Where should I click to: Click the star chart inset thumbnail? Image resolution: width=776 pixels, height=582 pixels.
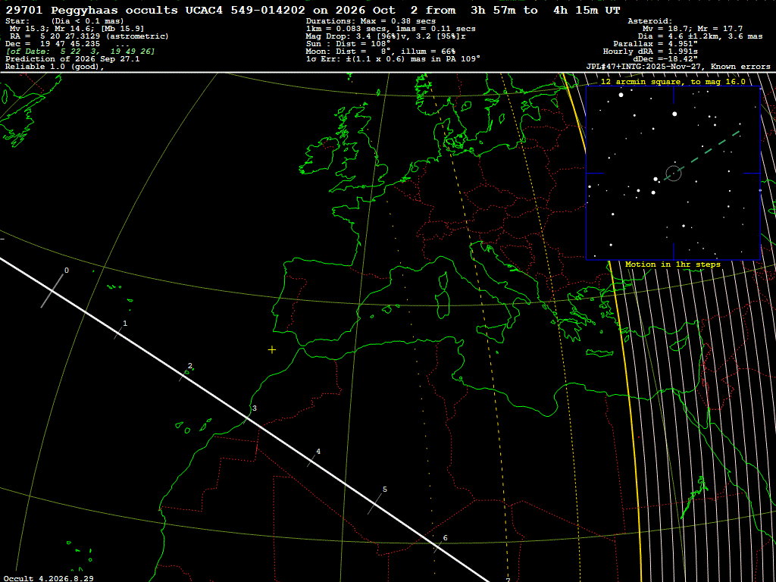point(673,173)
